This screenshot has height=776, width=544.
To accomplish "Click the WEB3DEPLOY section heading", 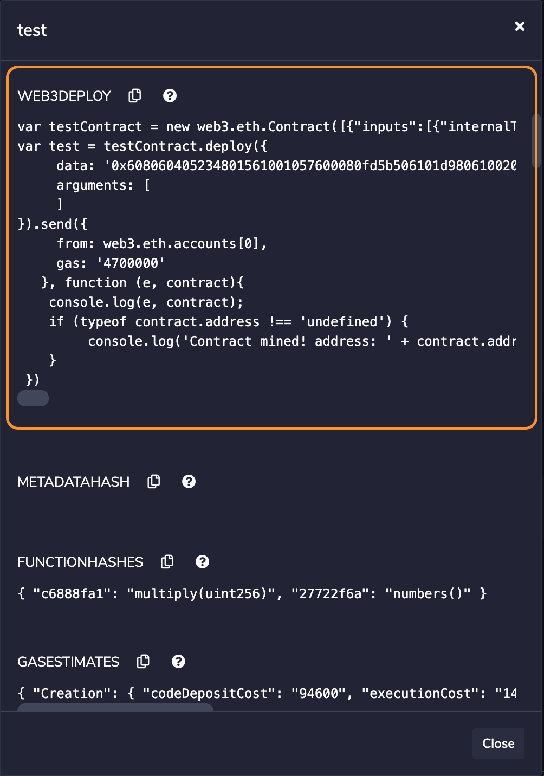I will [x=64, y=96].
